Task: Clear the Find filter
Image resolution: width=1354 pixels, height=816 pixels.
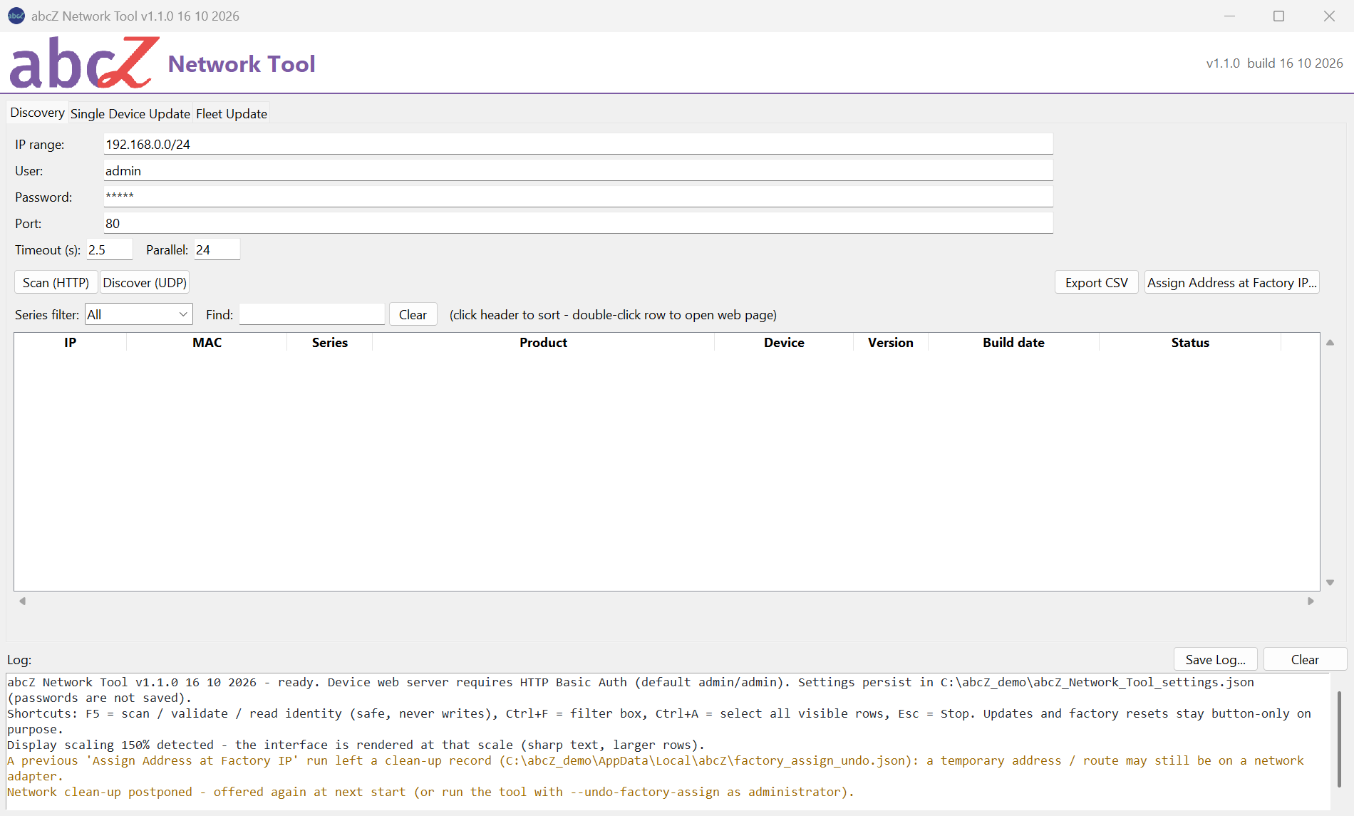Action: (413, 314)
